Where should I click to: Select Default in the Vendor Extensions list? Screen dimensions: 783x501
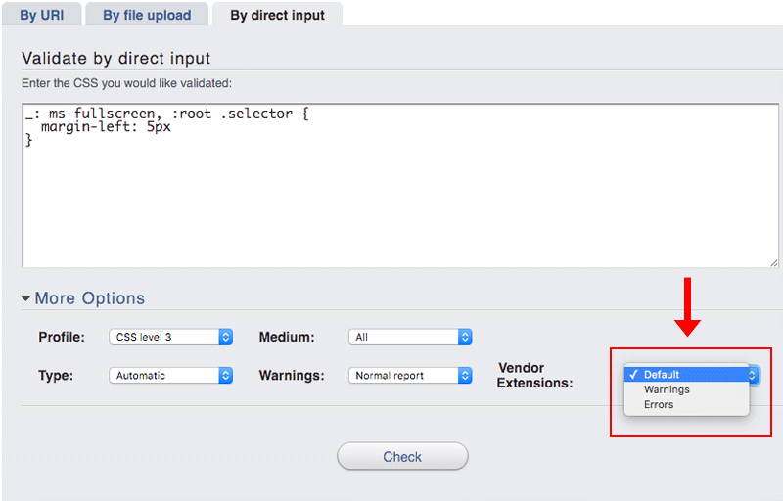[662, 375]
